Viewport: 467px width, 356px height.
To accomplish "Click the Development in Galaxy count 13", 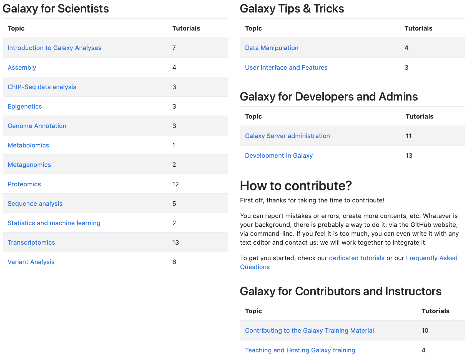I will (409, 156).
